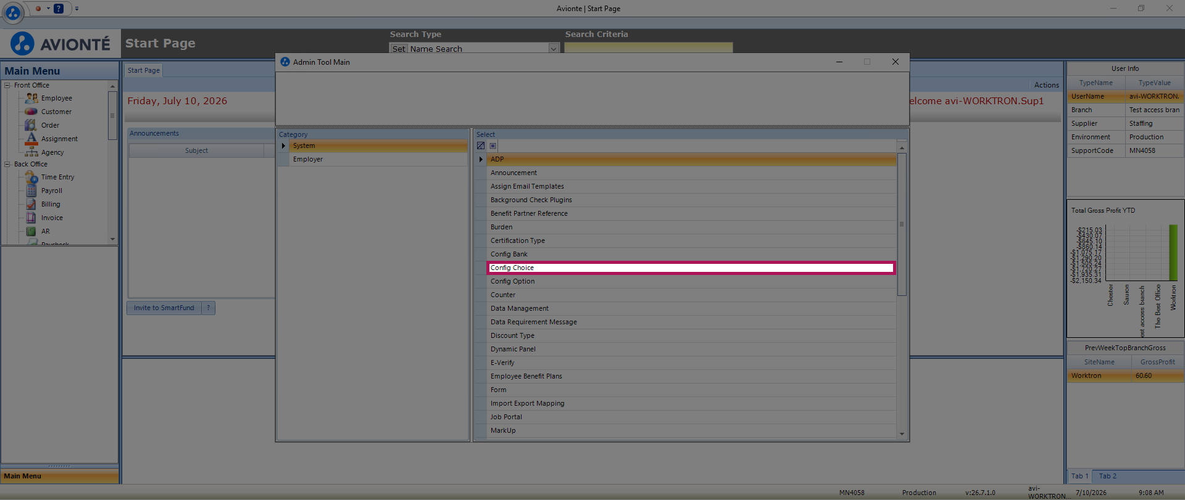Select Burden in the list
Viewport: 1185px width, 500px height.
coord(691,227)
